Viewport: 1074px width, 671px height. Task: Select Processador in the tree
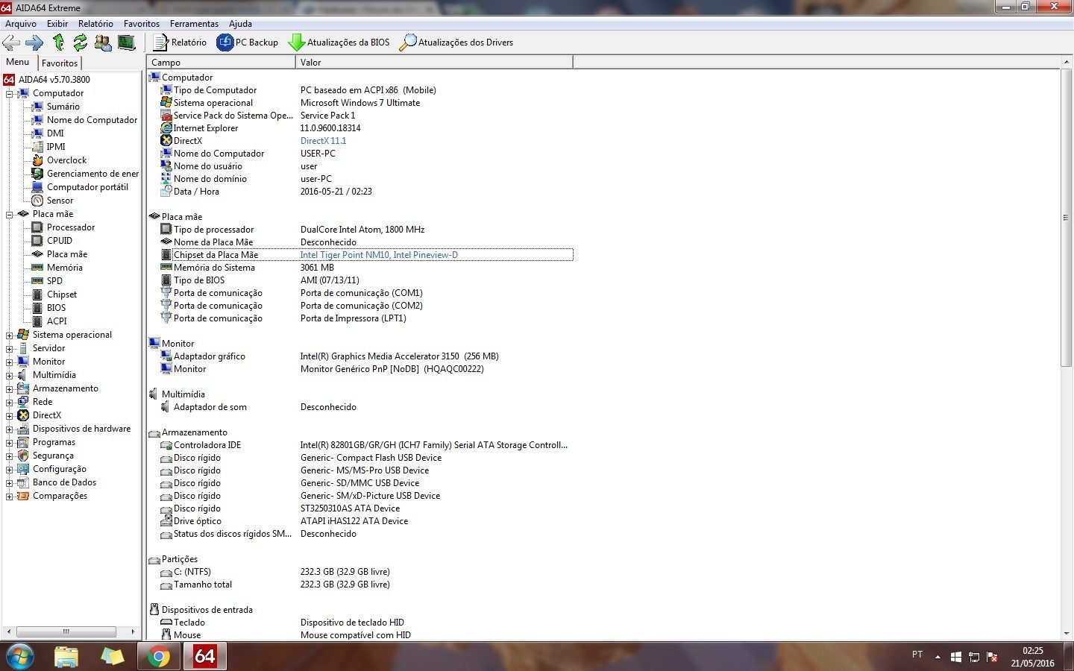point(71,227)
